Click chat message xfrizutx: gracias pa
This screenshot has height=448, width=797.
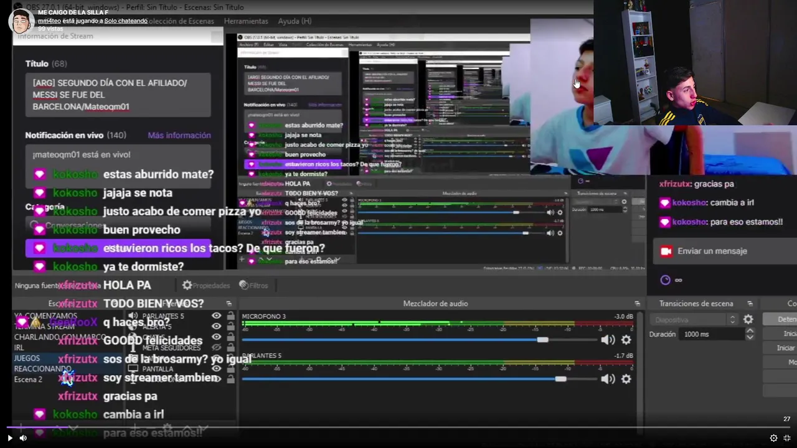coord(696,184)
